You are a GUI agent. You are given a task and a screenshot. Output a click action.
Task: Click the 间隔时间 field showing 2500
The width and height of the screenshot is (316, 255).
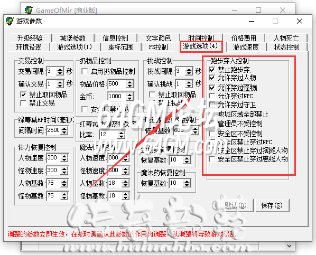point(53,130)
